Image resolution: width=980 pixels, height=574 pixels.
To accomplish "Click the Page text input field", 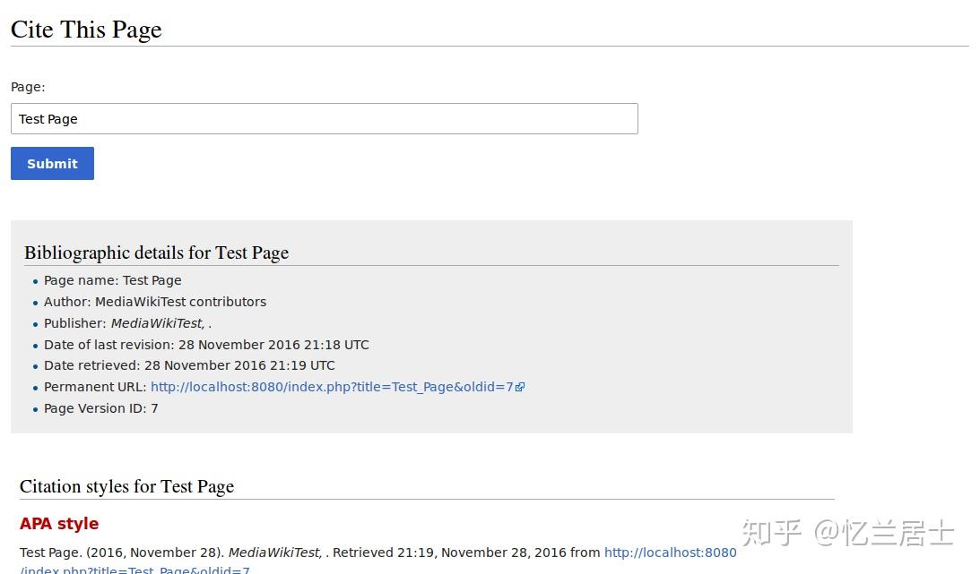I will 324,119.
